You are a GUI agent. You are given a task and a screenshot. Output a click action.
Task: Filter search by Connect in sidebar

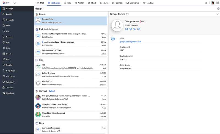pyautogui.click(x=17, y=37)
